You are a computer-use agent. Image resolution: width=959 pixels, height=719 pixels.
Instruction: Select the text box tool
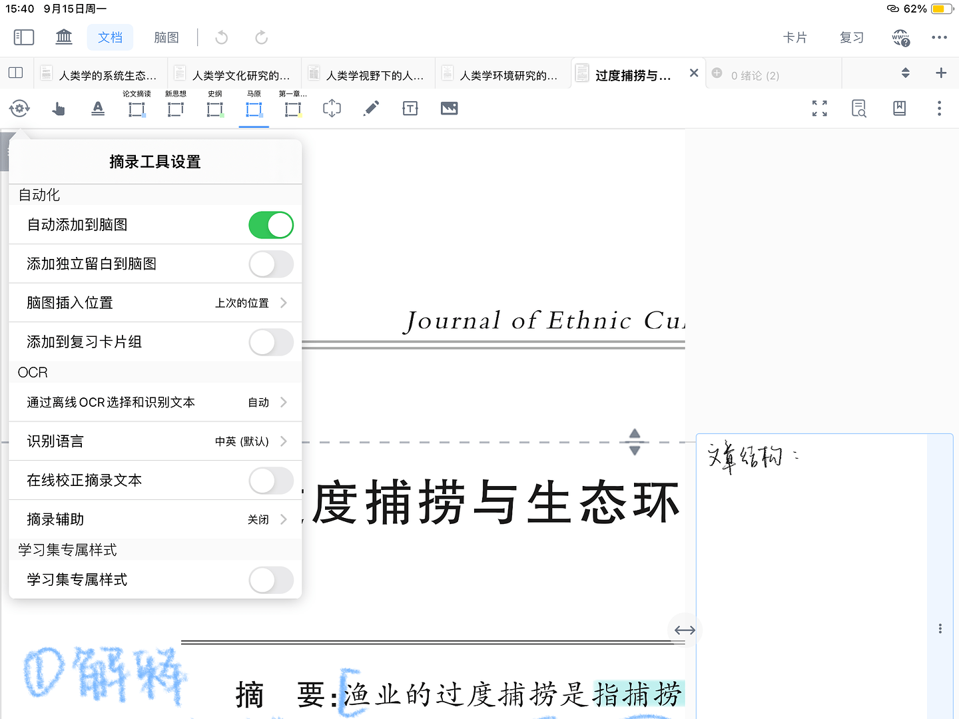click(x=410, y=109)
